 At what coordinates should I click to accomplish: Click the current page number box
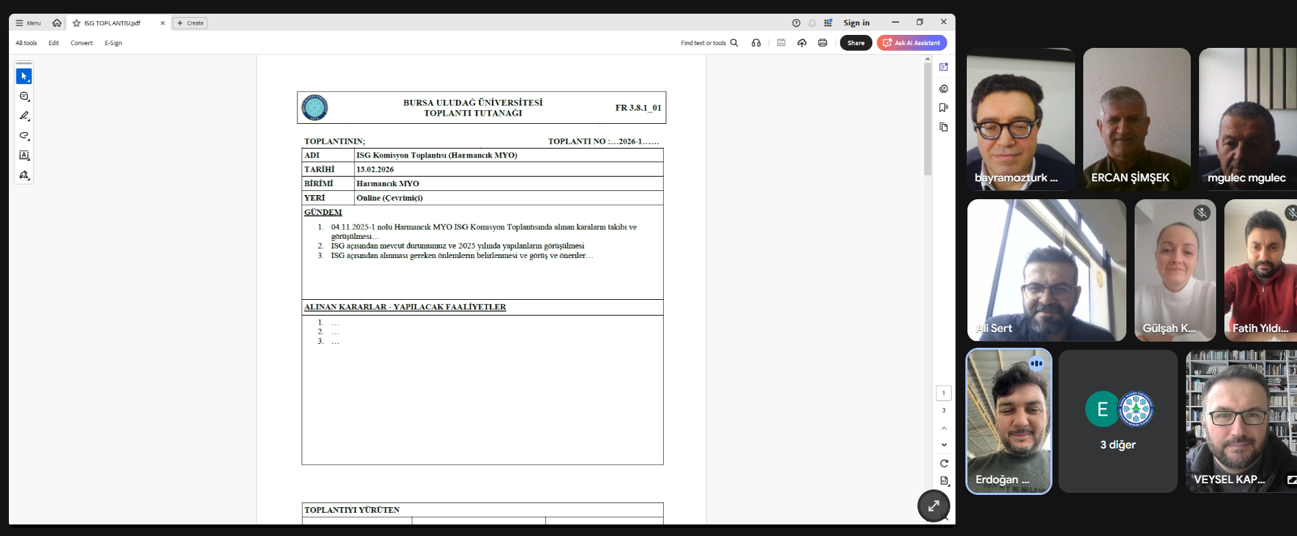(943, 393)
